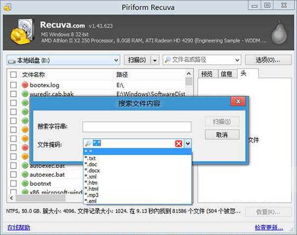Select the bootex.log file row

(x=97, y=85)
